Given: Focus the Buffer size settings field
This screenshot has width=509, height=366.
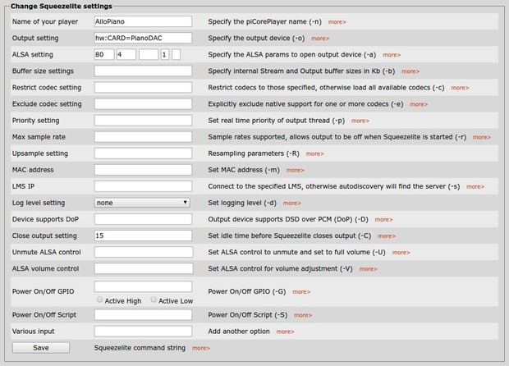Looking at the screenshot, I should [143, 71].
